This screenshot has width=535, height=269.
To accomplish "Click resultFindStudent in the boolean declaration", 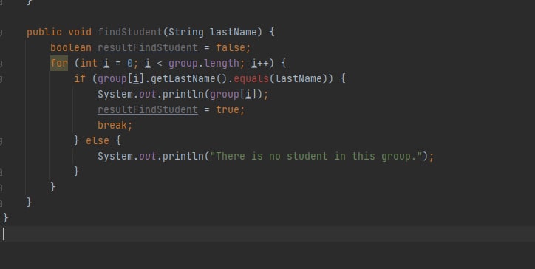I will (x=148, y=47).
